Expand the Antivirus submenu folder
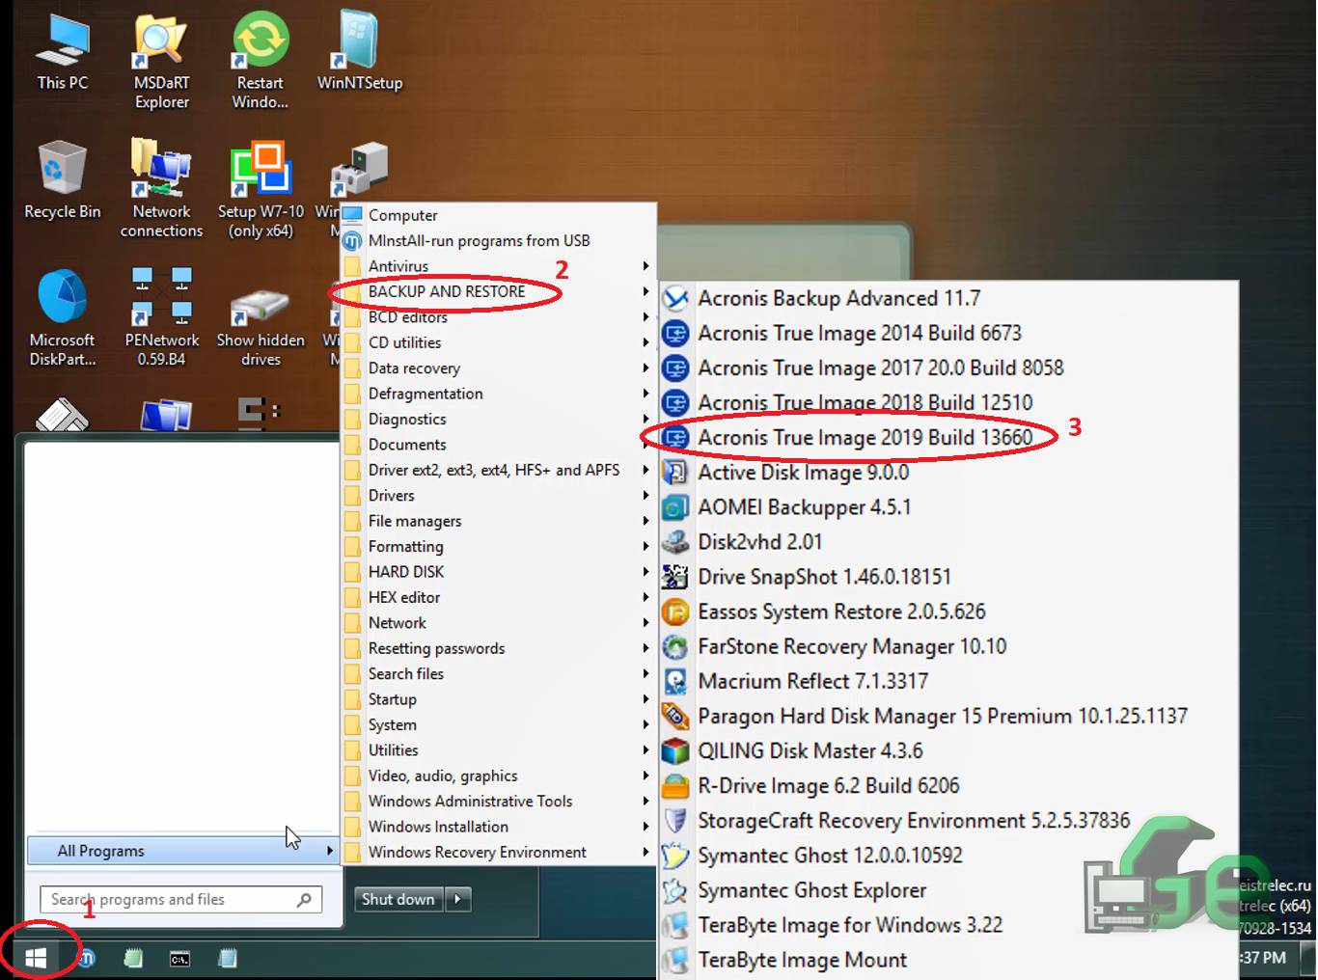This screenshot has height=980, width=1318. pos(498,266)
